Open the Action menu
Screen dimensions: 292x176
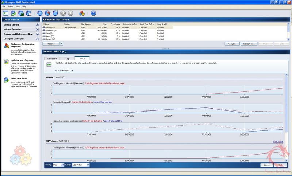tap(11, 7)
